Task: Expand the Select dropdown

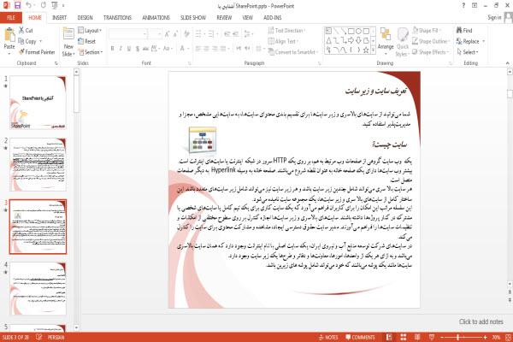Action: (x=468, y=52)
